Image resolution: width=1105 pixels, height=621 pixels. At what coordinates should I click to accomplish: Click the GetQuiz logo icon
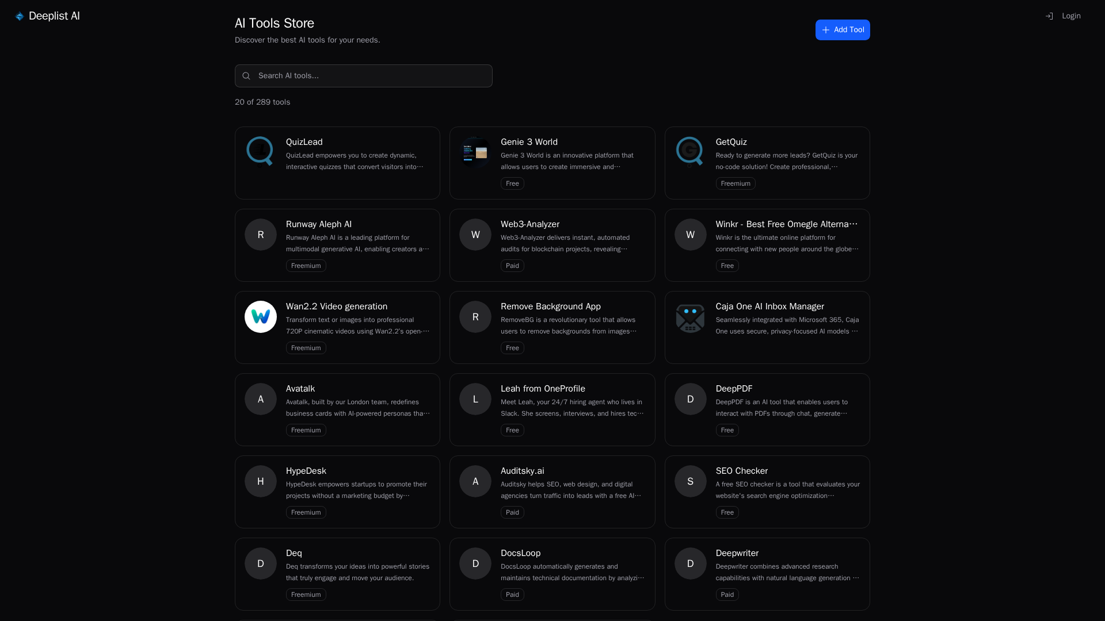coord(689,151)
